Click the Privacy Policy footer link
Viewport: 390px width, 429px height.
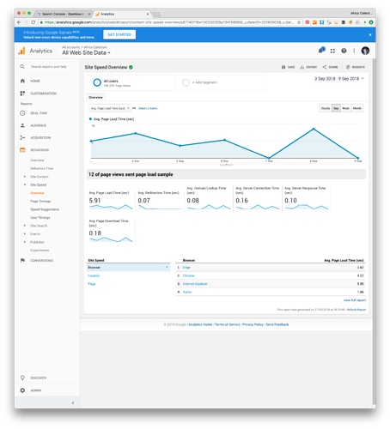coord(253,324)
